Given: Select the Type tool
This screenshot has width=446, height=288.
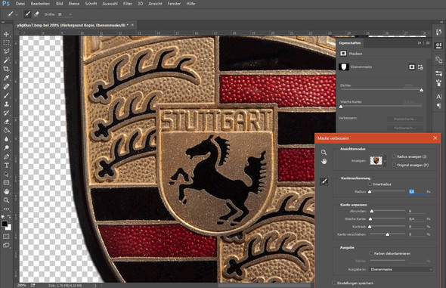Looking at the screenshot, I should tap(6, 166).
